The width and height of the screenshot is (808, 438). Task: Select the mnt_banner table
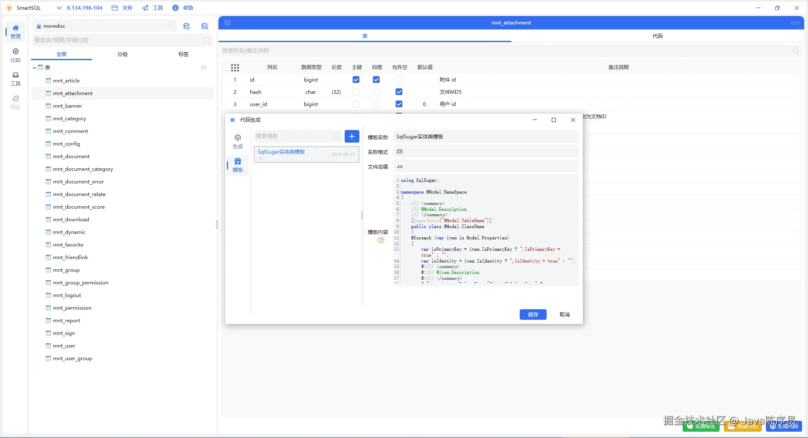67,106
